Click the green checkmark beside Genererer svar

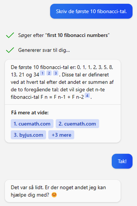point(10,50)
